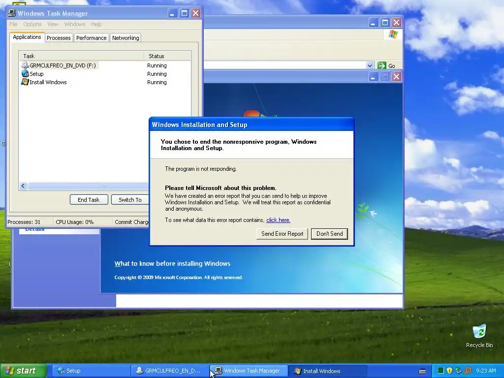Viewport: 504px width, 378px height.
Task: Switch to Setup taskbar button
Action: (91, 371)
